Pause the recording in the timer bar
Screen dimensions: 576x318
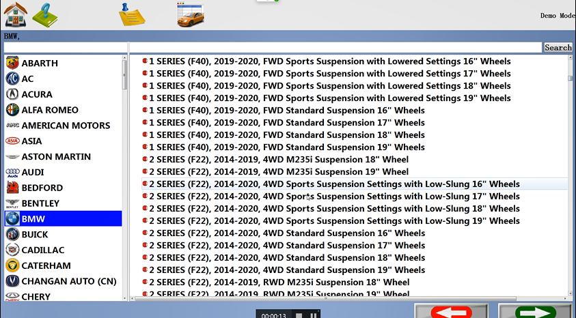pyautogui.click(x=313, y=315)
